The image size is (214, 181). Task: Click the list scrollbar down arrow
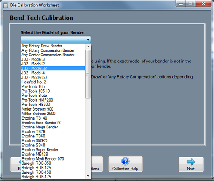click(88, 176)
